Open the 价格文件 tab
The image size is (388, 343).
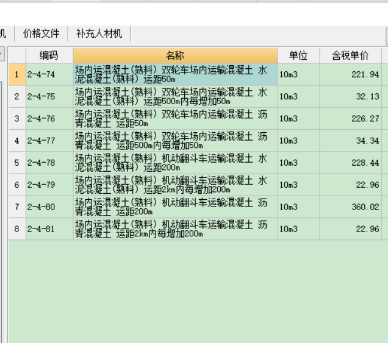(x=41, y=34)
